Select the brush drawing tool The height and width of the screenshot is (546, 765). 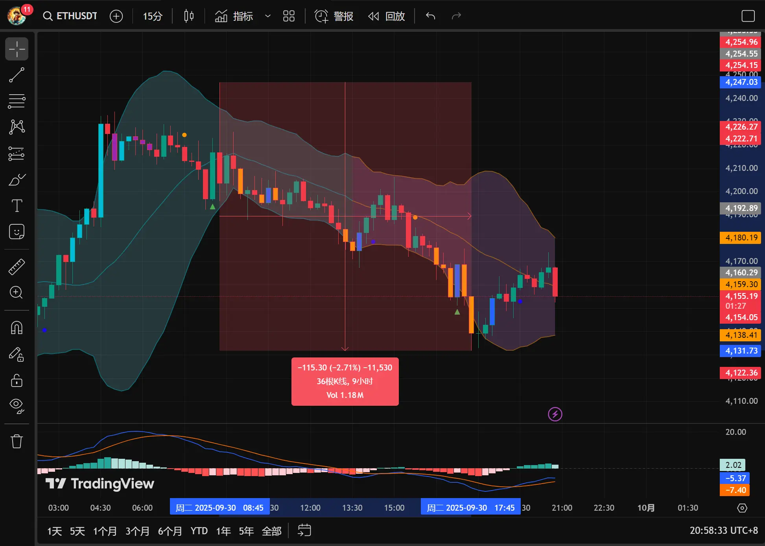[x=17, y=180]
